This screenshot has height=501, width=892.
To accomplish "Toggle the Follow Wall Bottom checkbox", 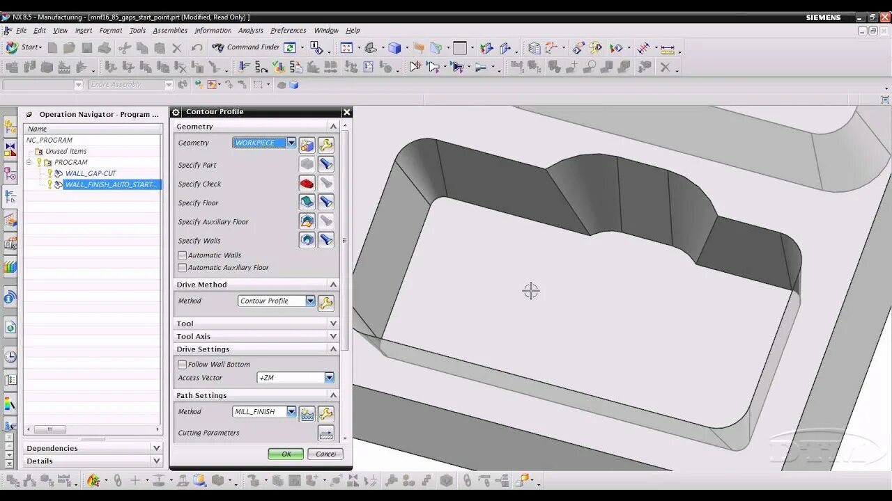I will 183,364.
